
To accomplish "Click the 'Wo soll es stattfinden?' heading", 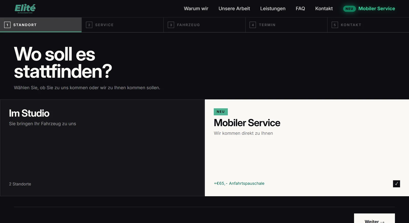I will tap(63, 63).
